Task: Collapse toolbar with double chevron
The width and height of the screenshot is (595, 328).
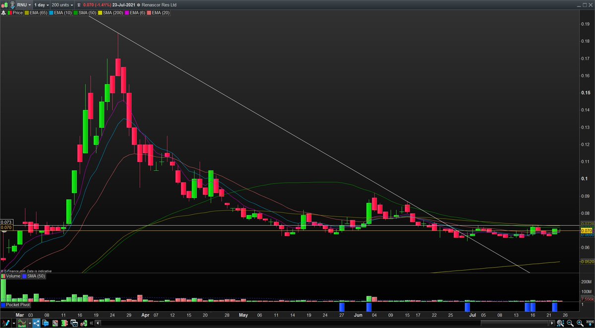Action: pyautogui.click(x=91, y=323)
